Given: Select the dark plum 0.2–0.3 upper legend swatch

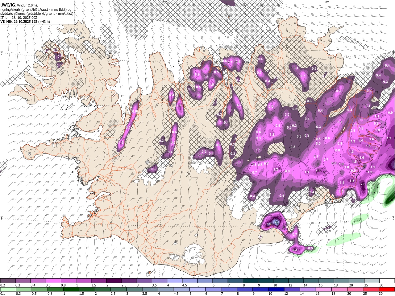Looking at the screenshot, I should coord(8,281).
